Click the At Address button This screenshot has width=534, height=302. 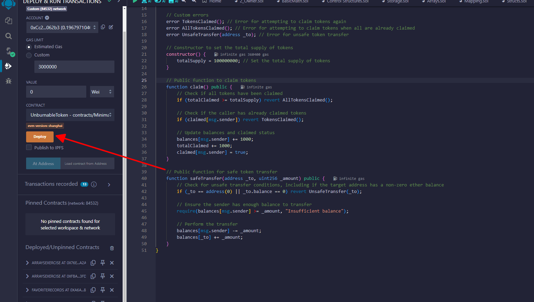43,163
